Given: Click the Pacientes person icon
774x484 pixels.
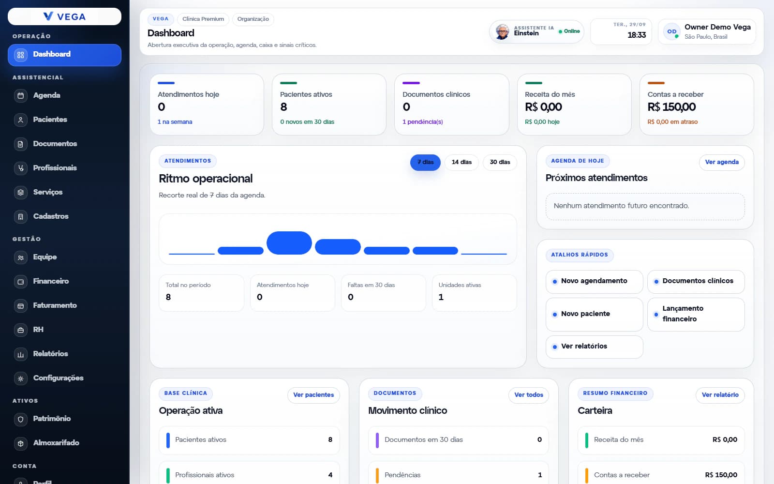Looking at the screenshot, I should pos(20,120).
